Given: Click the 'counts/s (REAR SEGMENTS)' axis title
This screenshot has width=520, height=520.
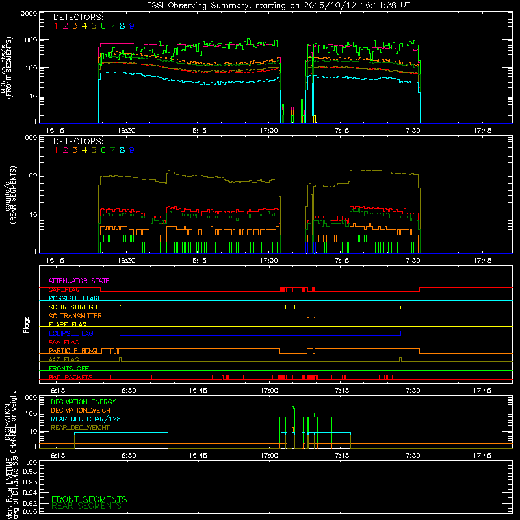Looking at the screenshot, I should click(x=10, y=194).
